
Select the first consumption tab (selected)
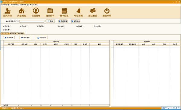tap(5, 34)
